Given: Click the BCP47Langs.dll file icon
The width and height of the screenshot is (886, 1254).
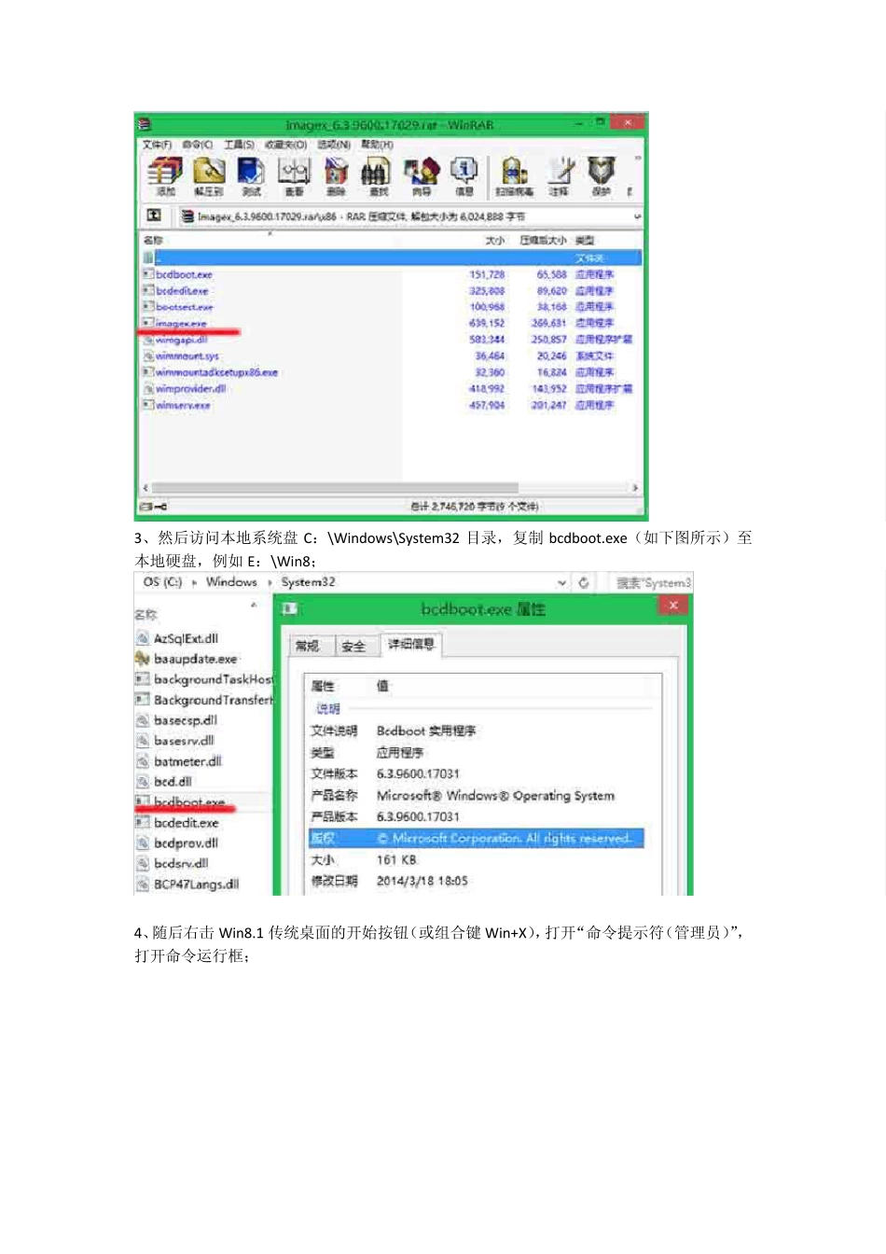Looking at the screenshot, I should pyautogui.click(x=142, y=884).
